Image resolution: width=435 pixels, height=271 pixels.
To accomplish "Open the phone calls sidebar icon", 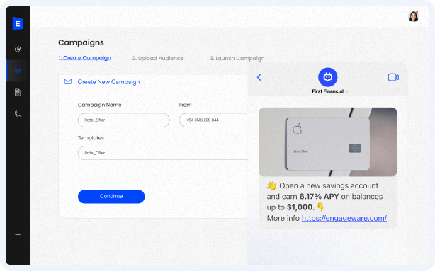I will [18, 114].
